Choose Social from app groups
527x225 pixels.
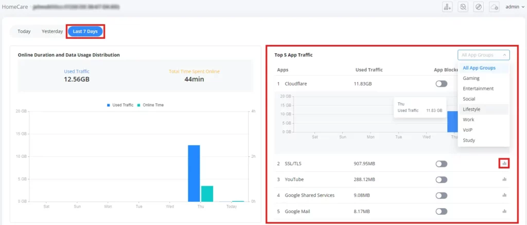click(483, 99)
